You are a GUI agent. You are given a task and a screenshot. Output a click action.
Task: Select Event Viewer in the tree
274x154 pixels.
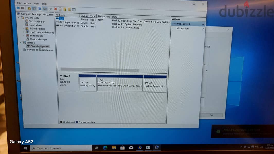point(36,25)
